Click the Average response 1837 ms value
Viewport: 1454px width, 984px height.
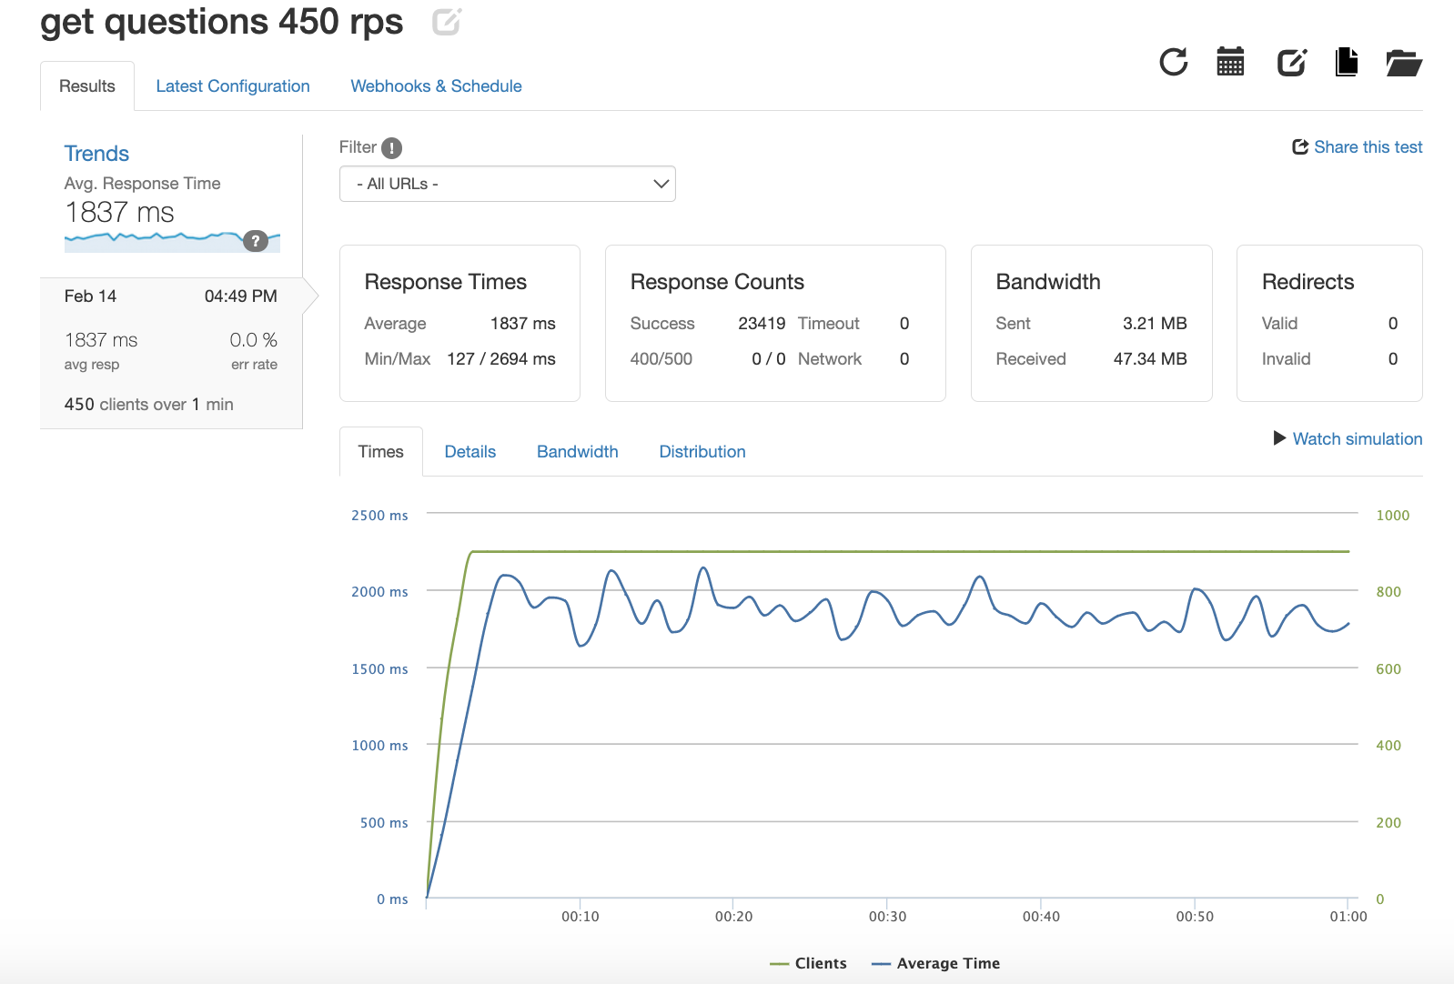click(x=522, y=324)
